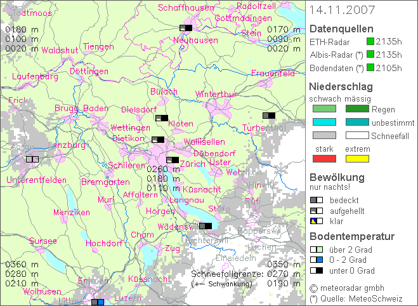Click the nur nachts! note

(x=330, y=187)
